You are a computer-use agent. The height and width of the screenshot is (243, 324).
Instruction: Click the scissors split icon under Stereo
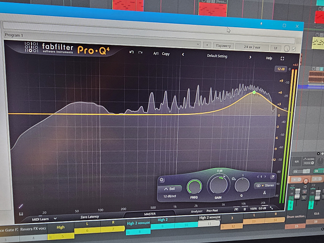click(264, 192)
